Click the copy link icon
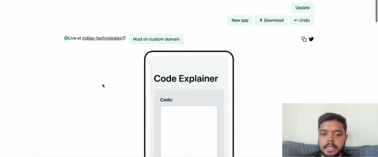 point(304,39)
